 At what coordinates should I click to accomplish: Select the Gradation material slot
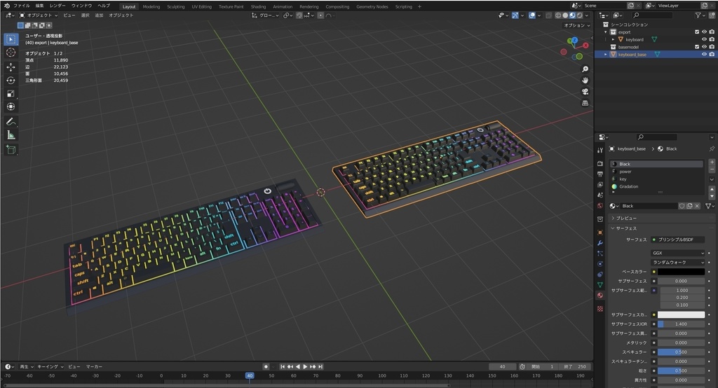[x=657, y=186]
